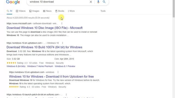Image resolution: width=175 pixels, height=98 pixels.
Task: Click the windows-10-launch-patch-64-bit.en.softonic.com URL
Action: pos(34,94)
